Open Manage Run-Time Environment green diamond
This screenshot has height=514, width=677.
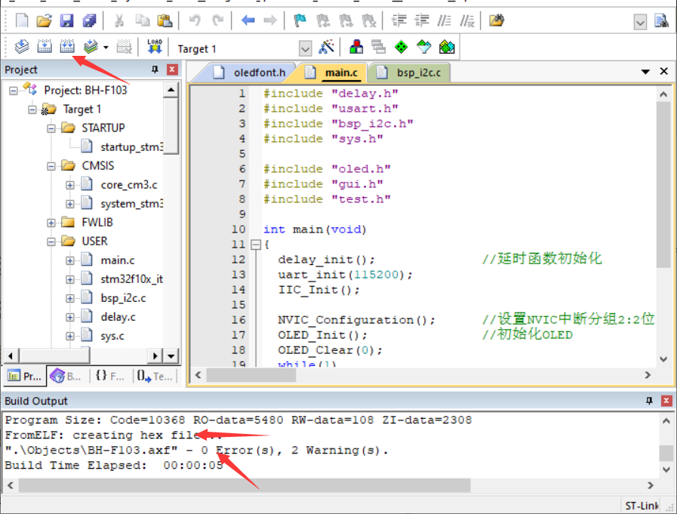401,47
